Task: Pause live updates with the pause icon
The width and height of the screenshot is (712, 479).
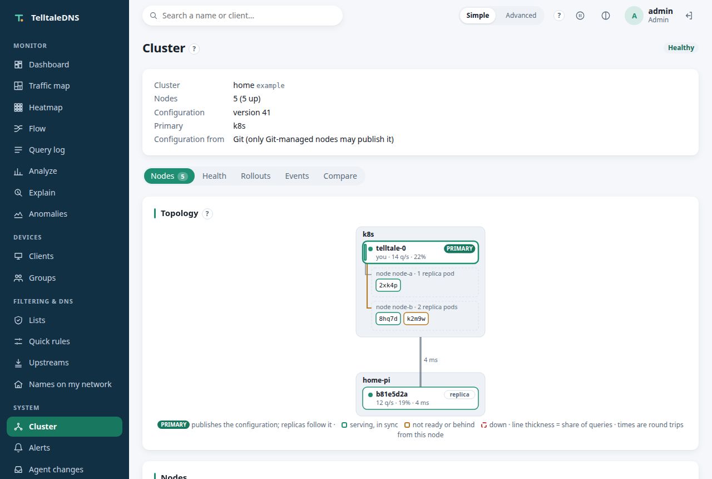Action: tap(580, 16)
